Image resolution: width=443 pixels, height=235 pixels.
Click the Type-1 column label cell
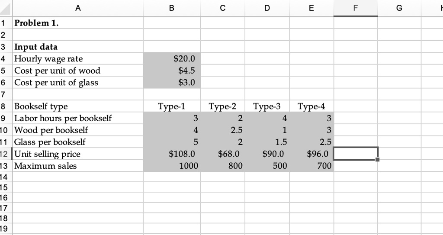pyautogui.click(x=172, y=106)
